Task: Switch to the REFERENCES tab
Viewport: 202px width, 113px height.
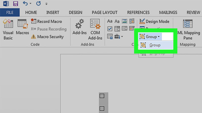Action: (x=138, y=12)
